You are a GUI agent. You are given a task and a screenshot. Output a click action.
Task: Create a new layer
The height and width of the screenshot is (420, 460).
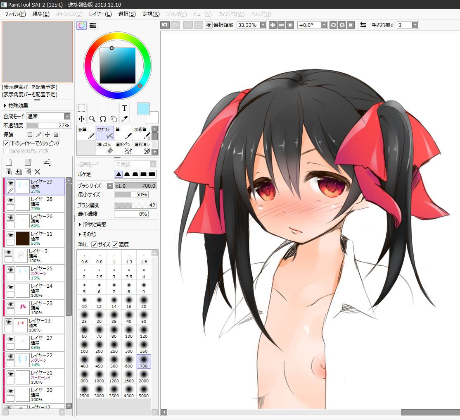click(9, 162)
